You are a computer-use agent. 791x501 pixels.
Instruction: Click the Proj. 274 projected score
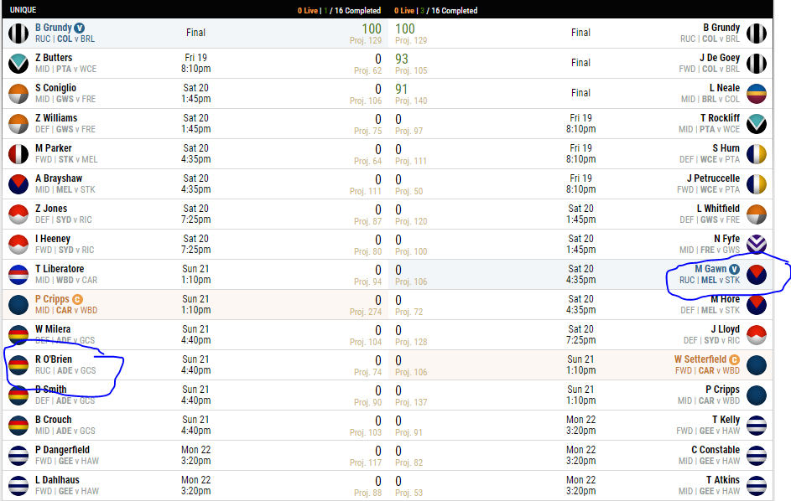pos(367,312)
